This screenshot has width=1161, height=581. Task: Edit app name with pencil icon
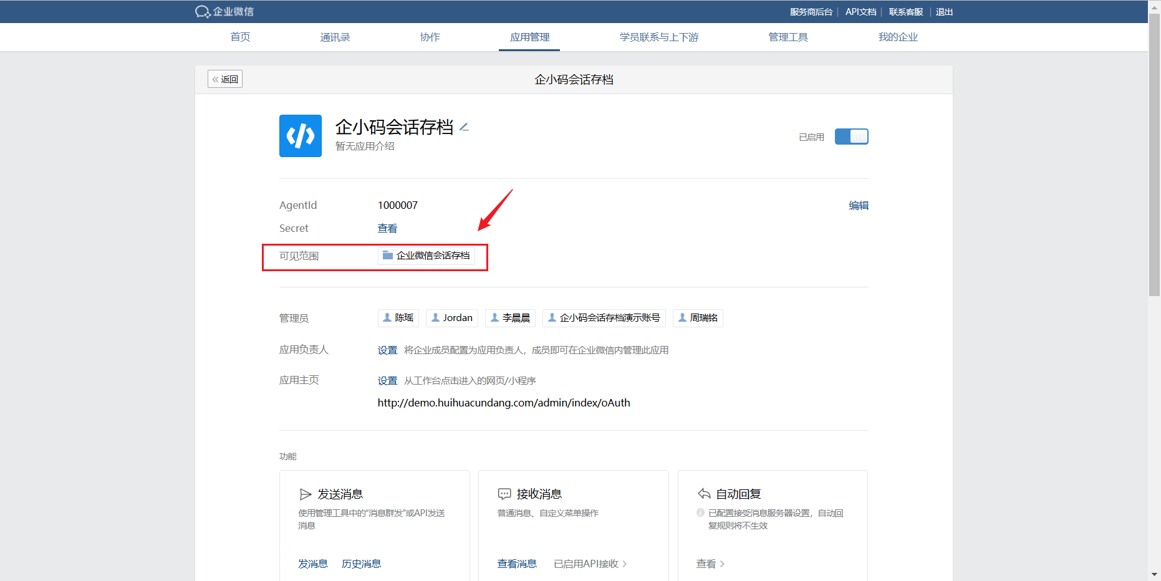464,127
